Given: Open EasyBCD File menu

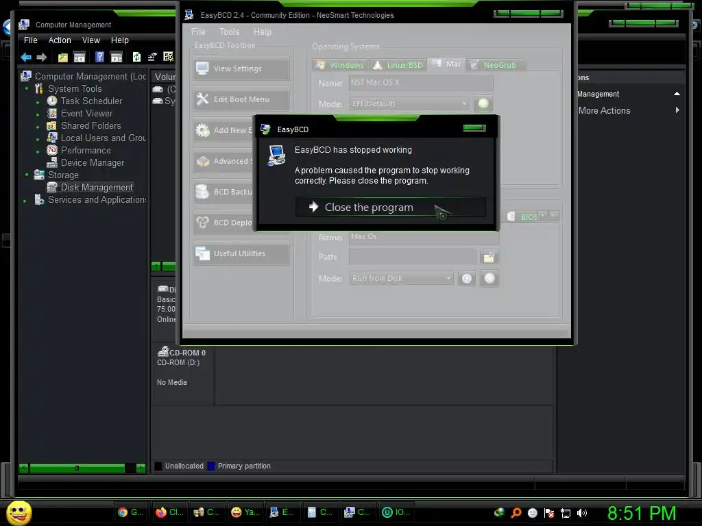Looking at the screenshot, I should click(198, 32).
